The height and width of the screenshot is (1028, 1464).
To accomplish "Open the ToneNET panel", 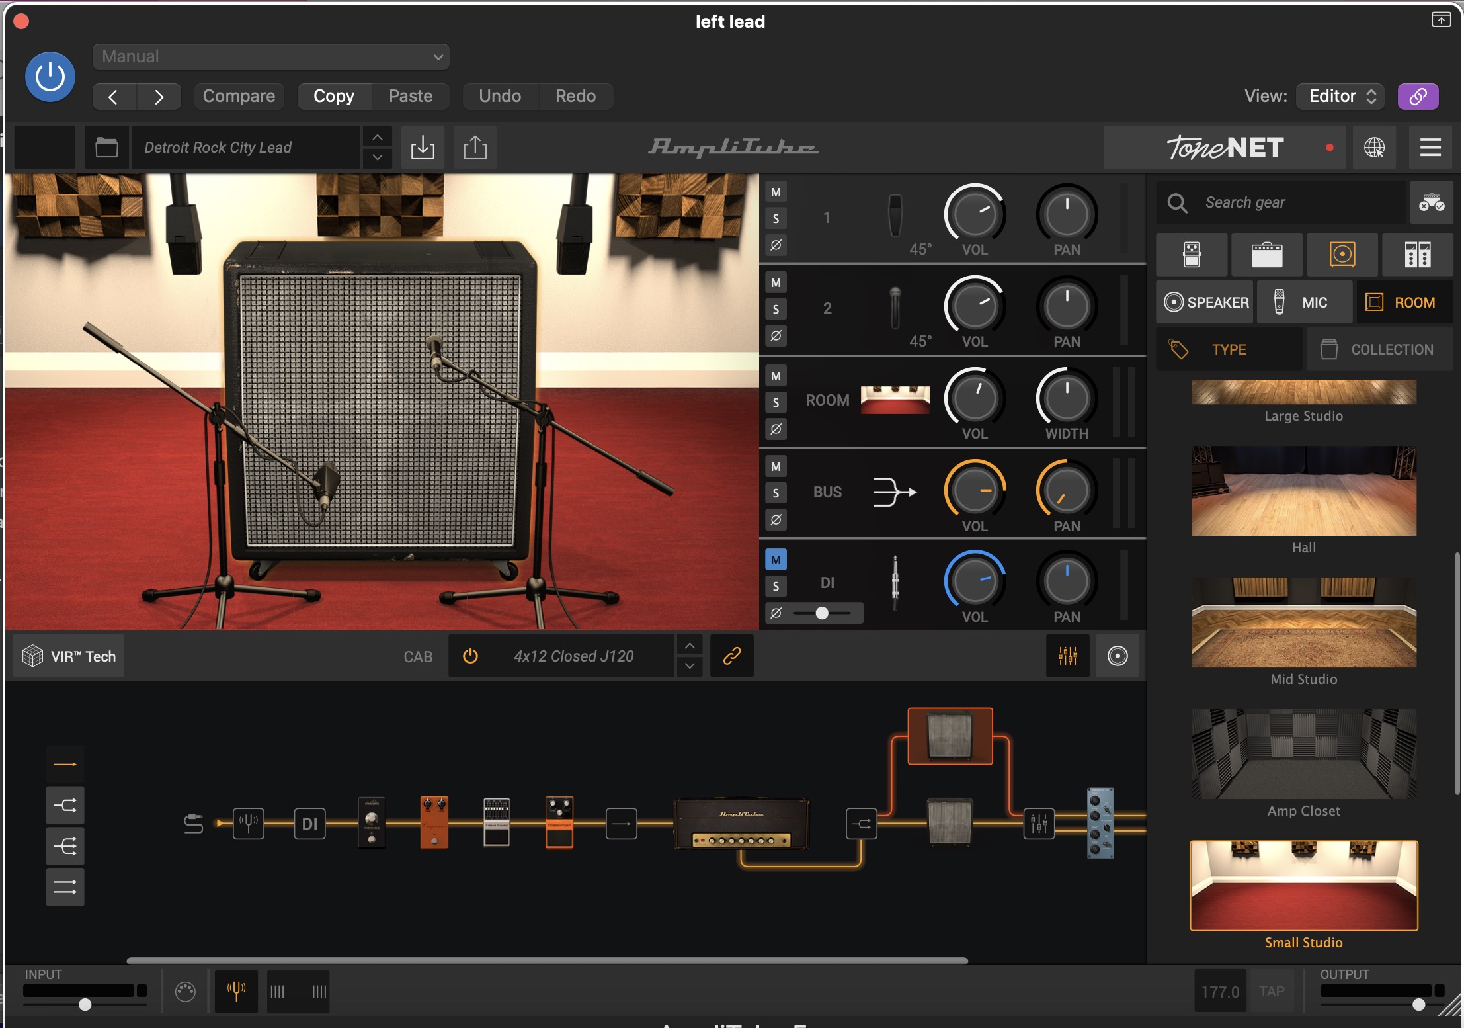I will (x=1225, y=147).
